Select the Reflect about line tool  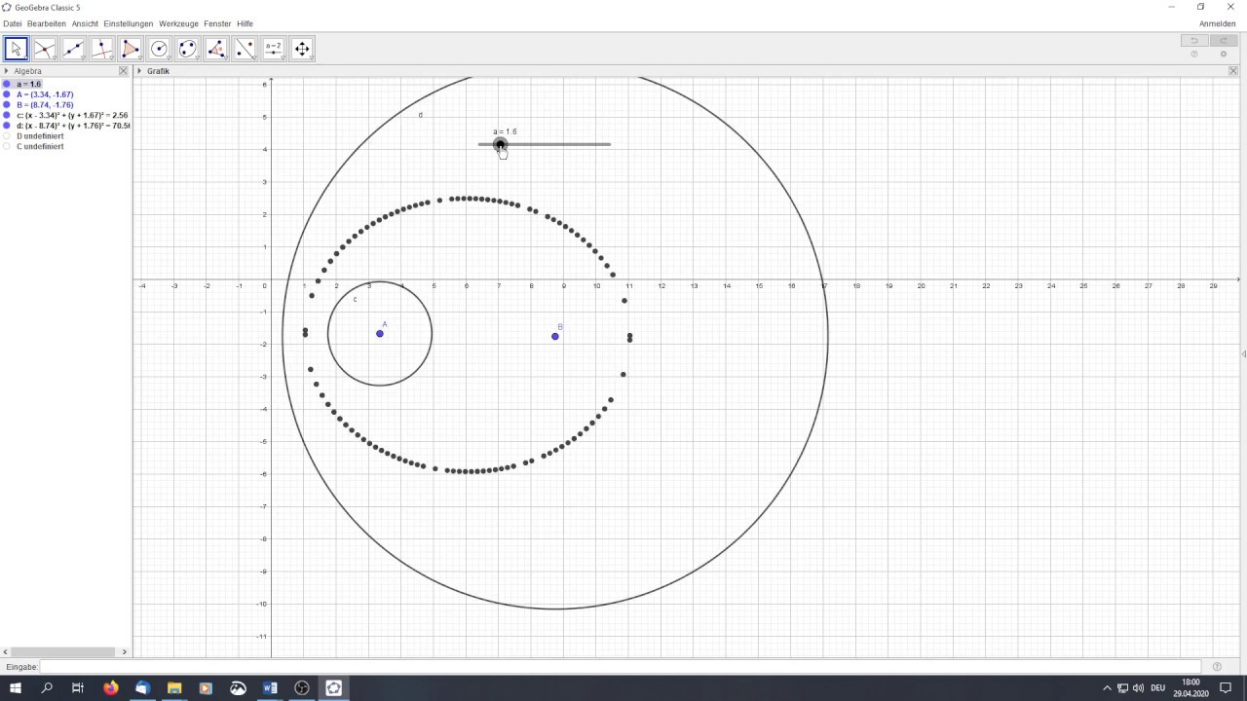tap(245, 49)
